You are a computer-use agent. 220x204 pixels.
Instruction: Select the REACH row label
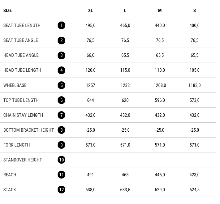tap(10, 175)
